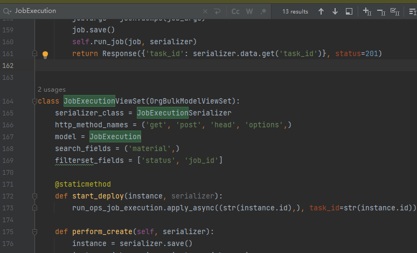Viewport: 417px width, 253px height.
Task: Place cursor on empty line 162
Action: click(216, 66)
